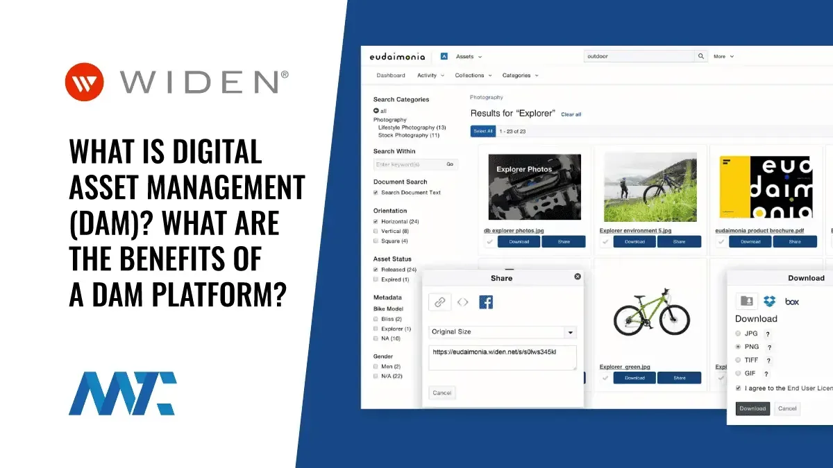This screenshot has width=833, height=468.
Task: Click Go in Search Within
Action: [450, 165]
